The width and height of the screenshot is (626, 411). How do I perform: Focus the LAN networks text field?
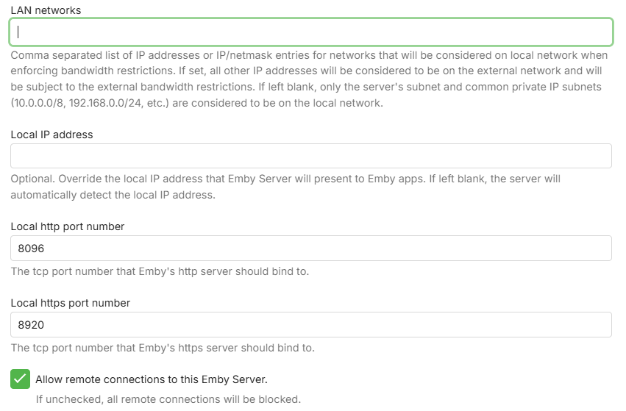coord(310,32)
